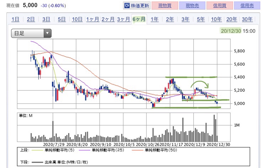Switch to the 5年 period tab
The width and height of the screenshot is (263, 168).
(x=201, y=19)
